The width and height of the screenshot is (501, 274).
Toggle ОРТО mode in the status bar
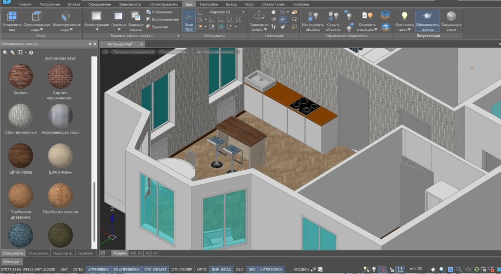(202, 269)
